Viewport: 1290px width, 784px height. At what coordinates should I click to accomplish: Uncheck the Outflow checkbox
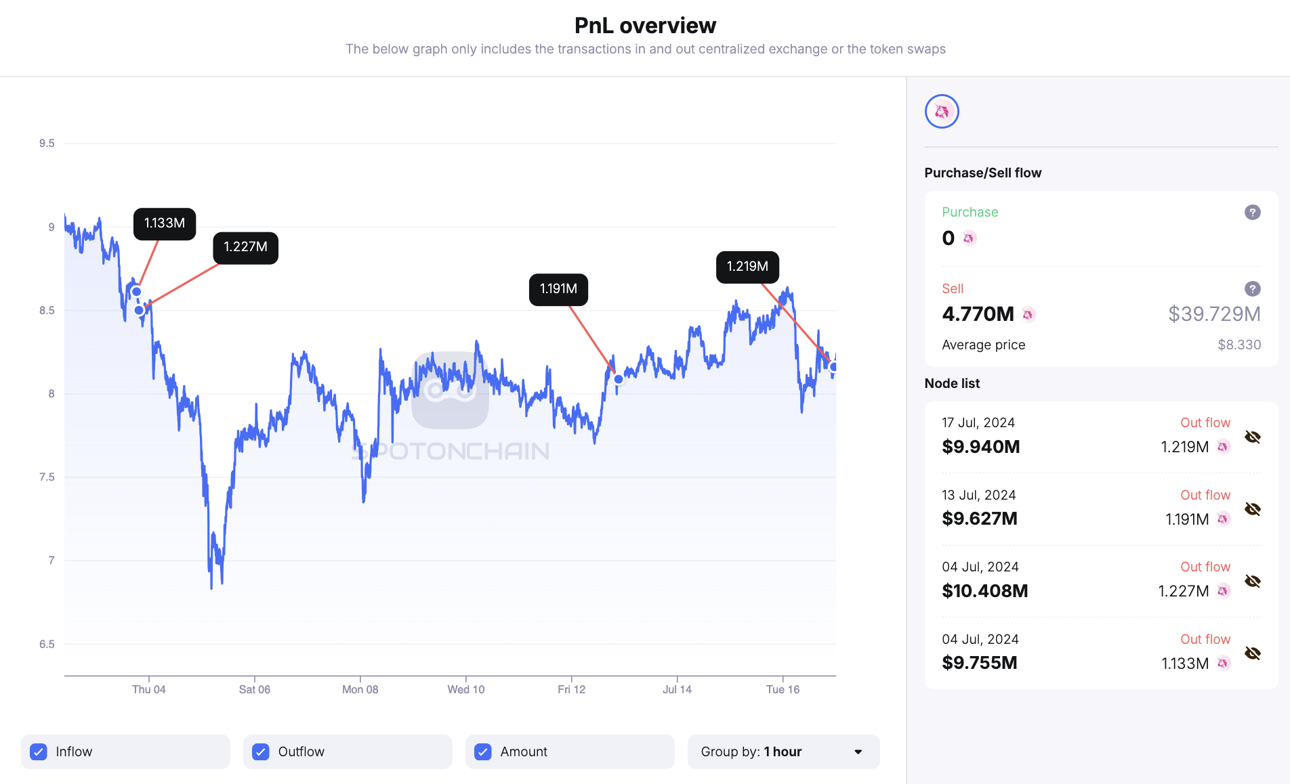coord(261,752)
